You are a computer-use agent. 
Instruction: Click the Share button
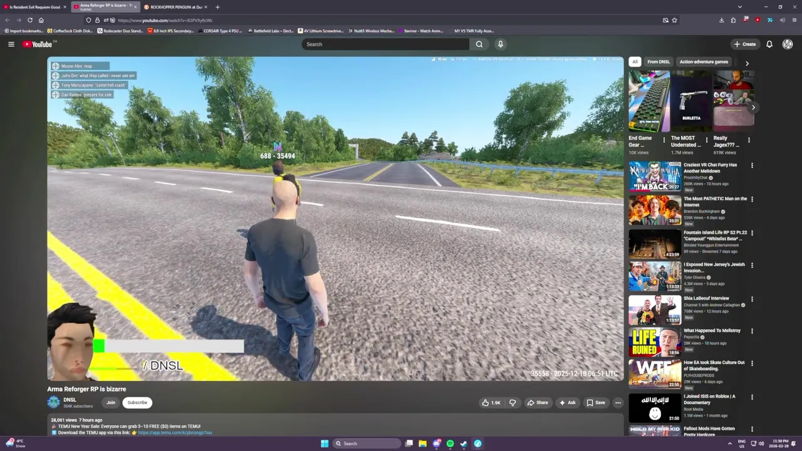[x=538, y=403]
